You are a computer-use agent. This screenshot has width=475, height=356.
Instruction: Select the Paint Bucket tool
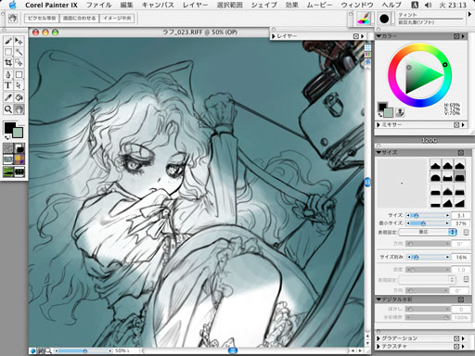coord(19,97)
